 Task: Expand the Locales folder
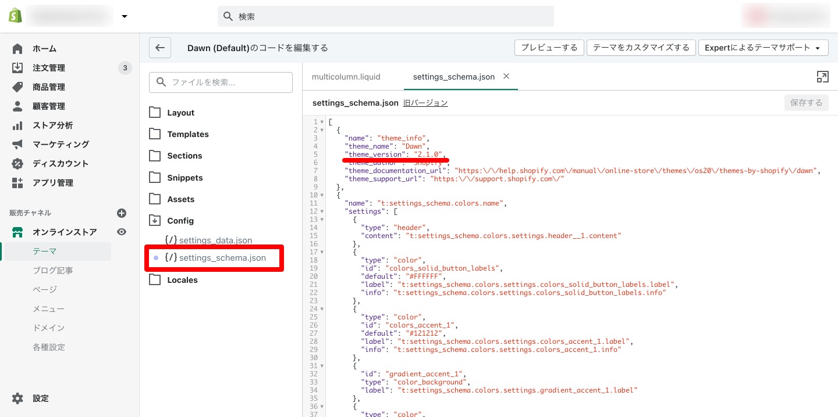173,280
